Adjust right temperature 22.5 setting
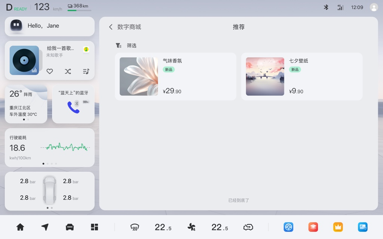This screenshot has width=383, height=239. click(220, 227)
